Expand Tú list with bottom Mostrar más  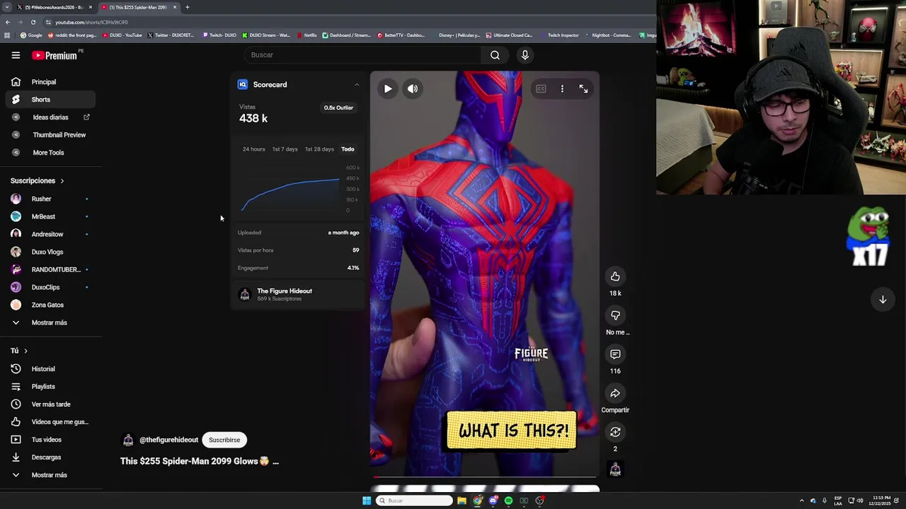tap(50, 475)
